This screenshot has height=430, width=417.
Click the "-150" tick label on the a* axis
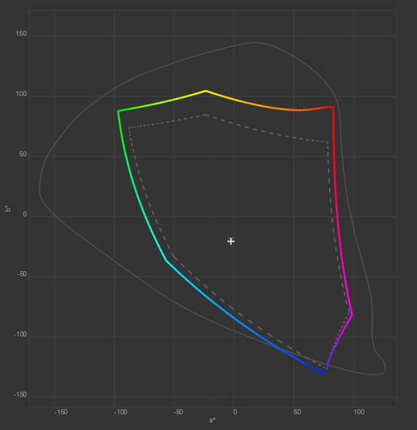point(61,412)
